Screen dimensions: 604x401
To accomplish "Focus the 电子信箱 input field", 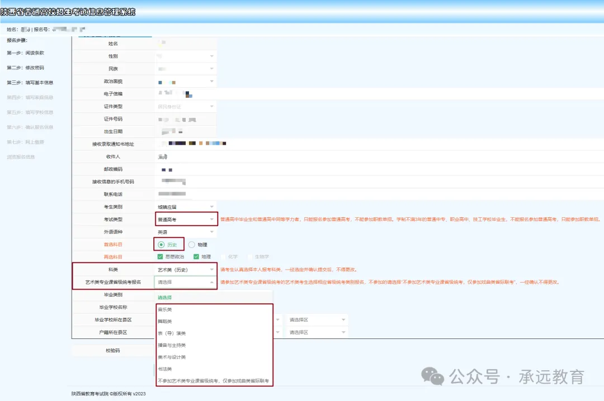I will (x=379, y=94).
